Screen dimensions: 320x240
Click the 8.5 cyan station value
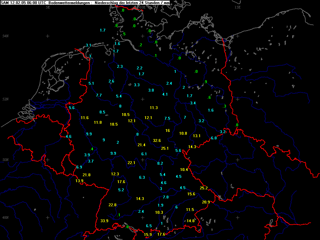[102, 112]
